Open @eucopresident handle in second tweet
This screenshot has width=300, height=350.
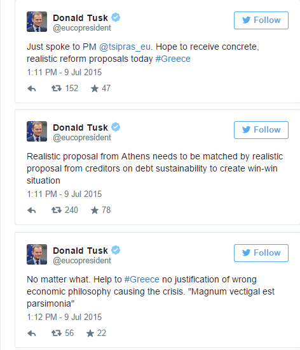coord(82,138)
